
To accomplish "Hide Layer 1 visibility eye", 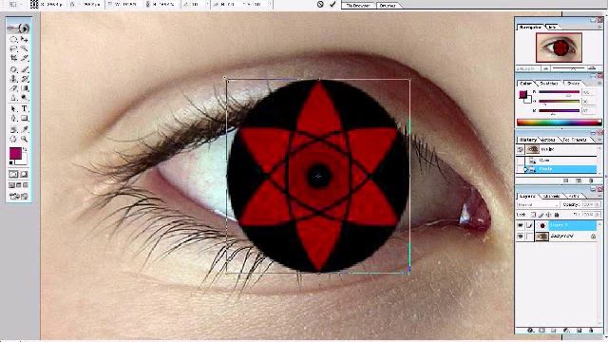I will tap(521, 225).
